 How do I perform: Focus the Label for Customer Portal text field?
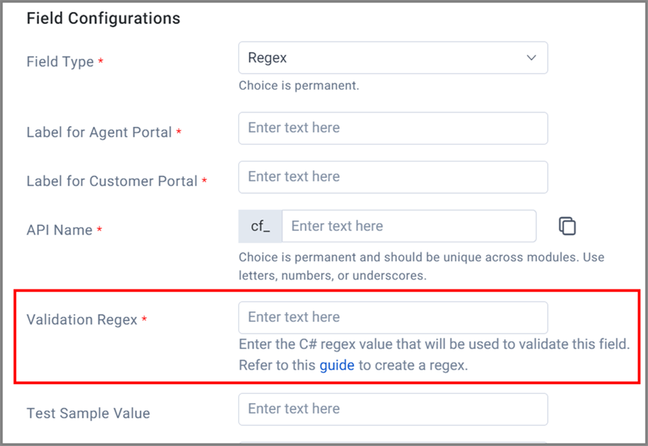(x=393, y=177)
